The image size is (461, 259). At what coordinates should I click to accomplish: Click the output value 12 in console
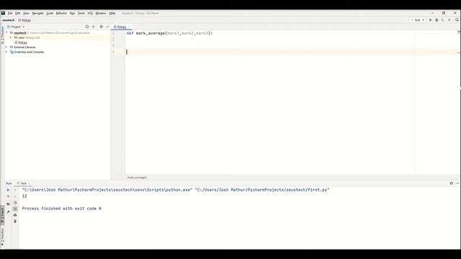point(24,196)
